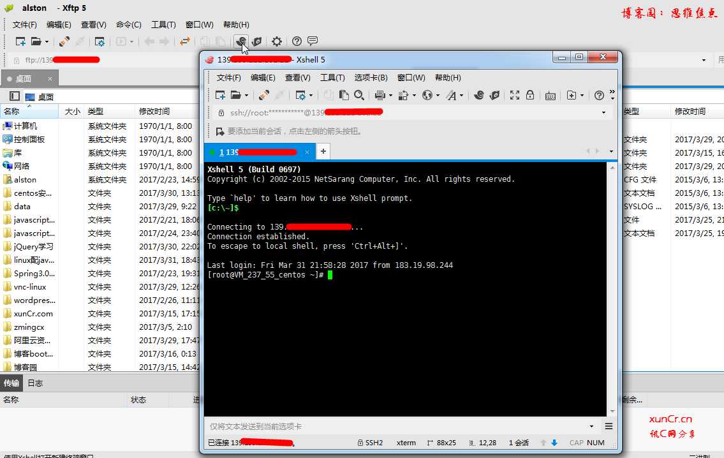The width and height of the screenshot is (724, 458).
Task: Click New Session icon in Xftp toolbar
Action: (20, 41)
